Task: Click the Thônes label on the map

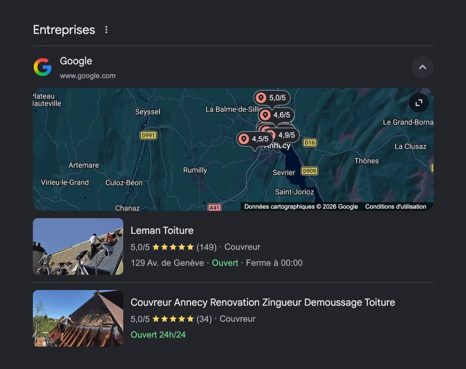Action: (x=366, y=161)
